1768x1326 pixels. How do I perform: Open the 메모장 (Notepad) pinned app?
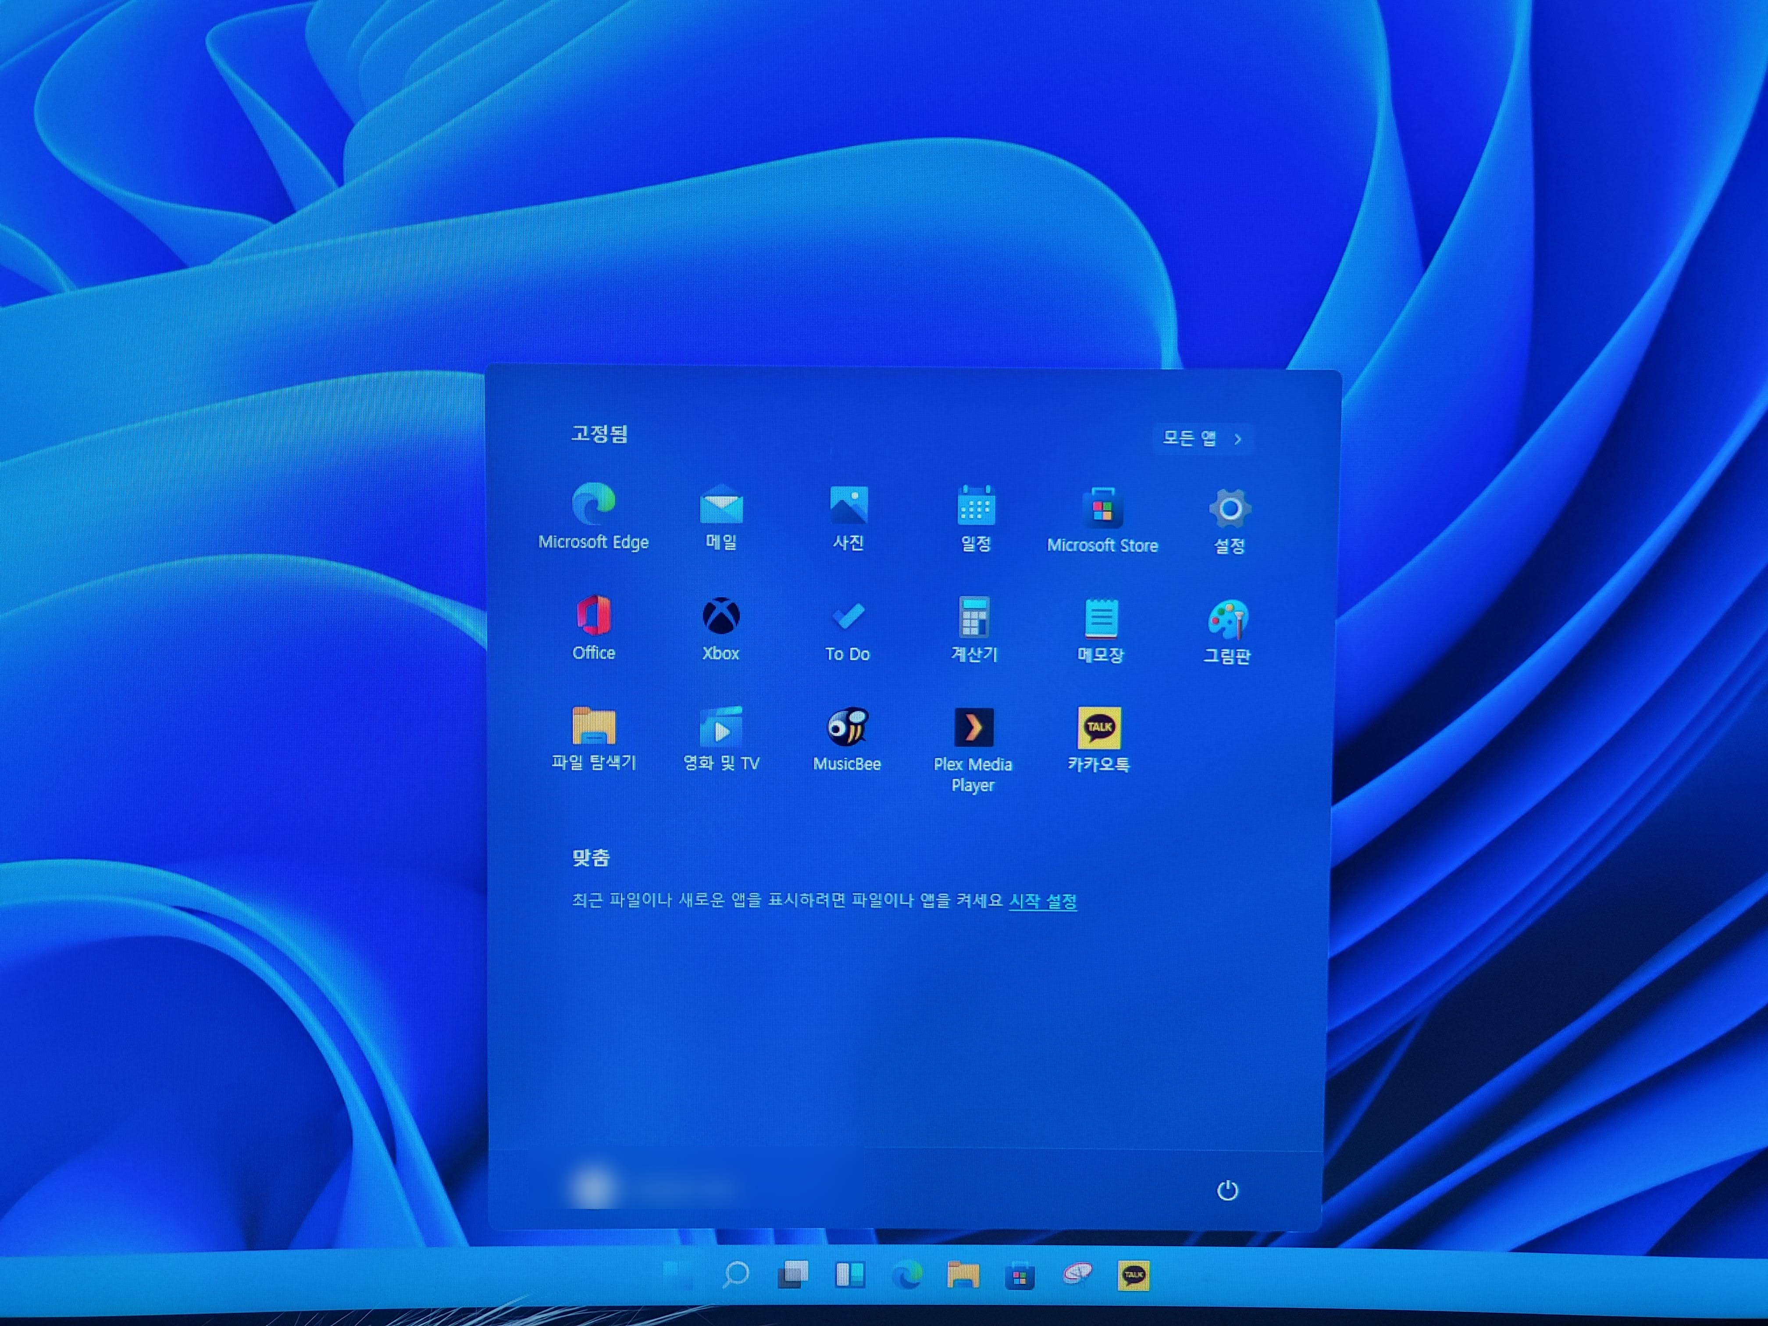click(1101, 631)
